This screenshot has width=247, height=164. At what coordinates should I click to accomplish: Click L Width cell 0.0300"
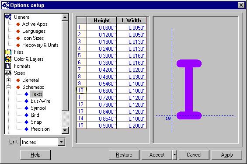point(132,77)
